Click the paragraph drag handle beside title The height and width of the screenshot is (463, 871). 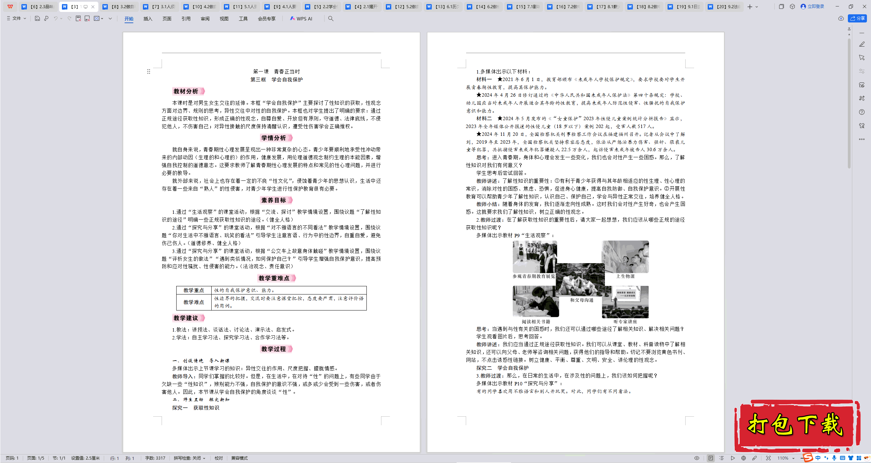click(149, 71)
